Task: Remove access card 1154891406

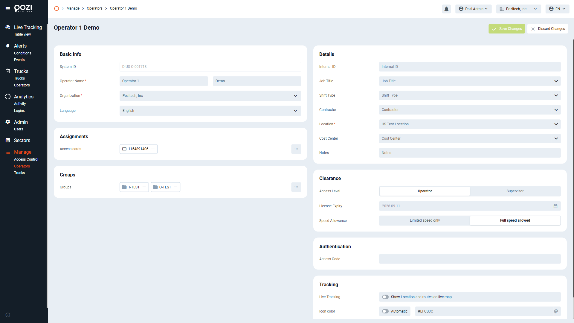Action: pyautogui.click(x=153, y=149)
